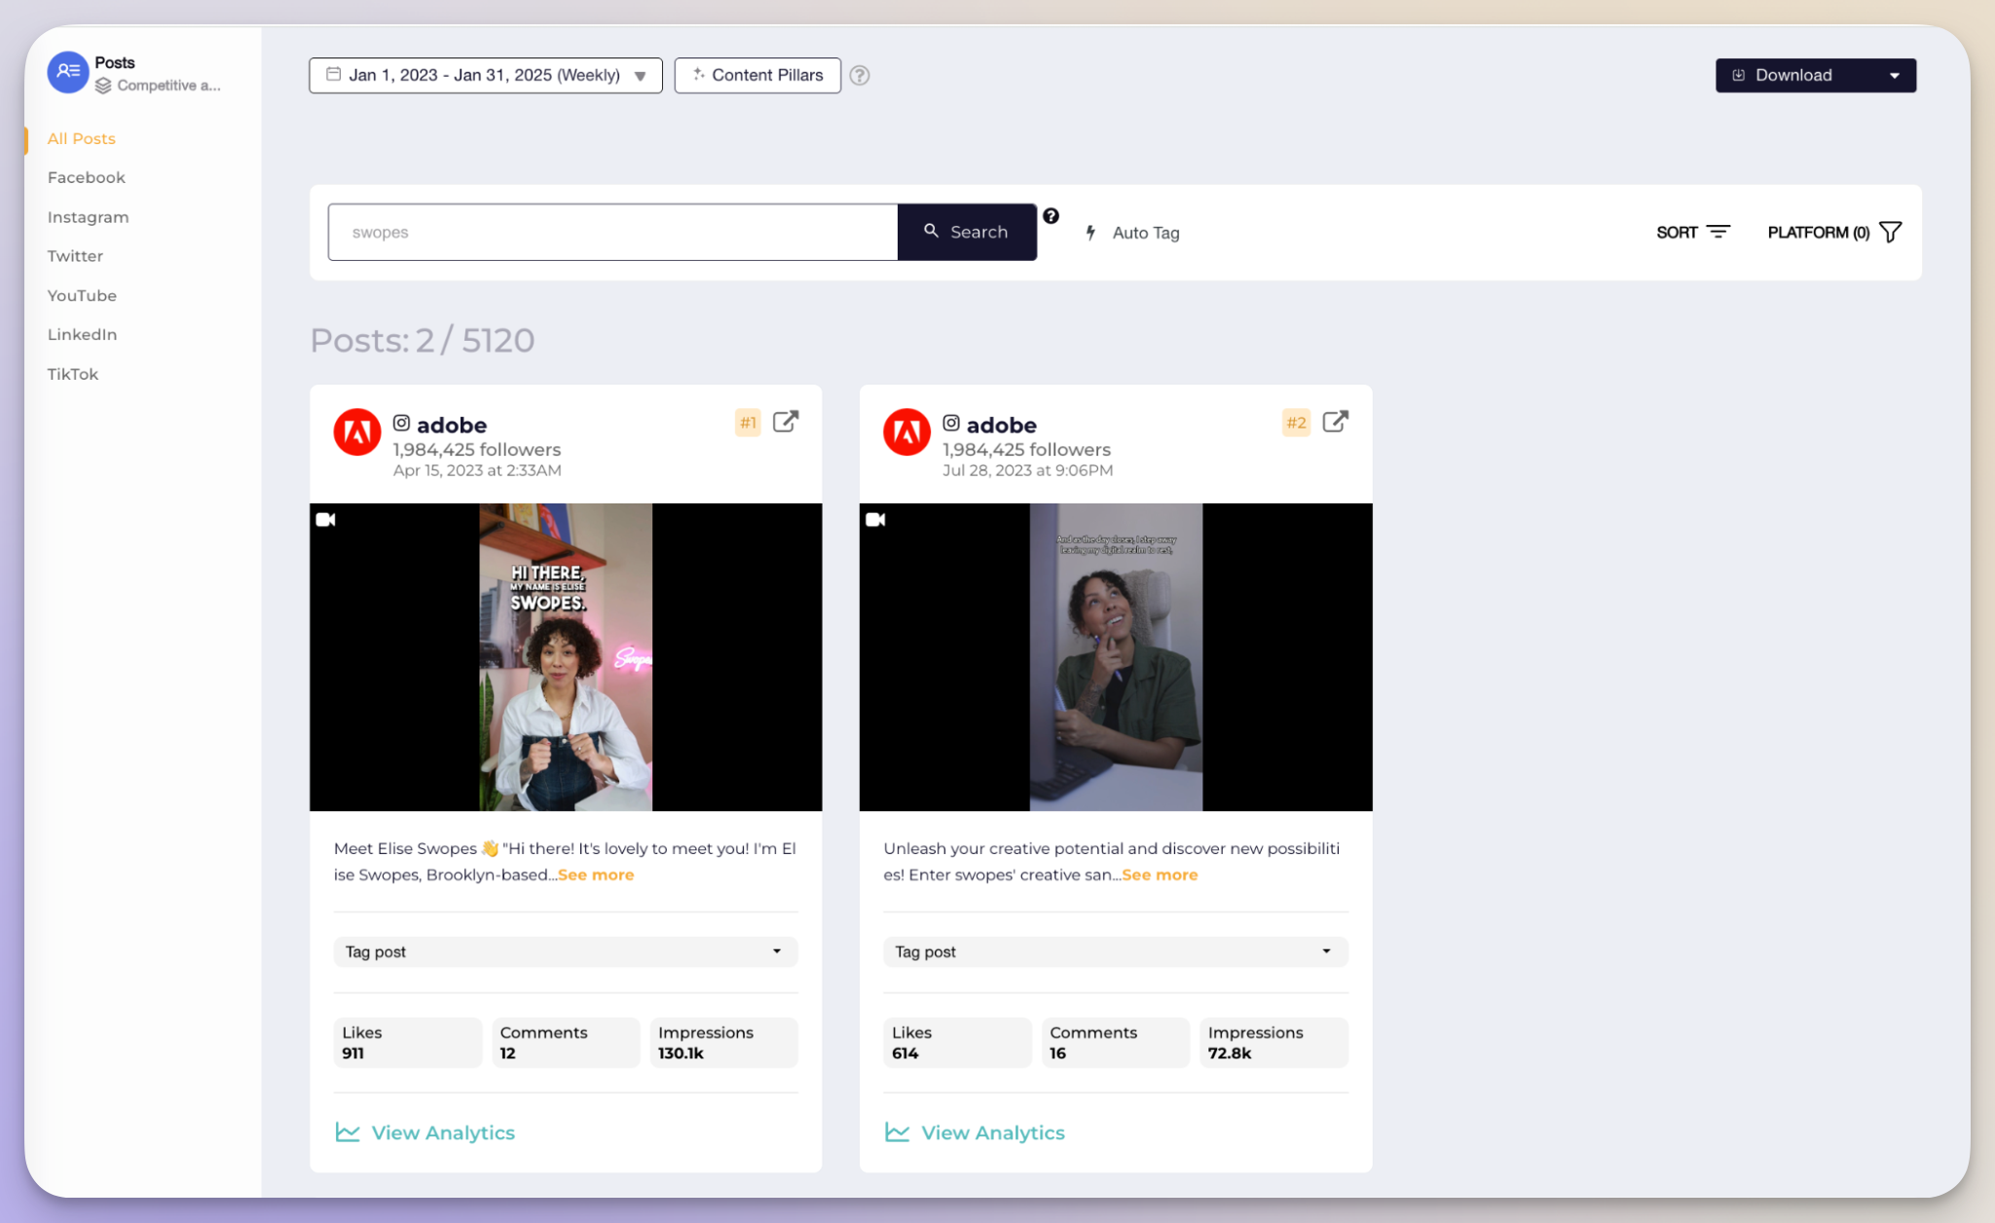Open help icon next to Content Pillars
Image resolution: width=1995 pixels, height=1223 pixels.
[x=859, y=75]
